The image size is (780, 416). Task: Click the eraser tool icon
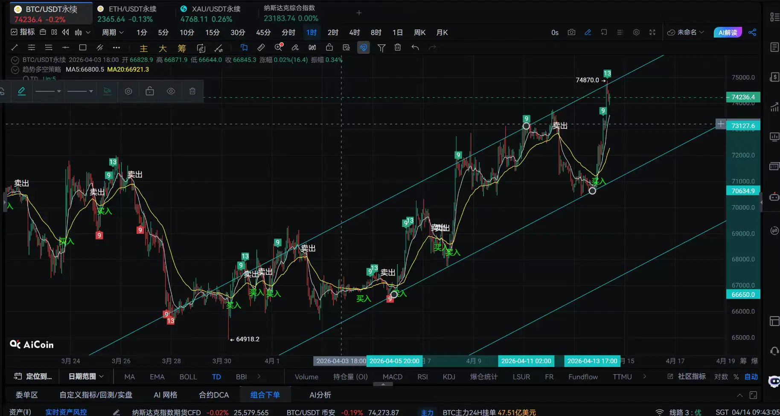tap(295, 48)
